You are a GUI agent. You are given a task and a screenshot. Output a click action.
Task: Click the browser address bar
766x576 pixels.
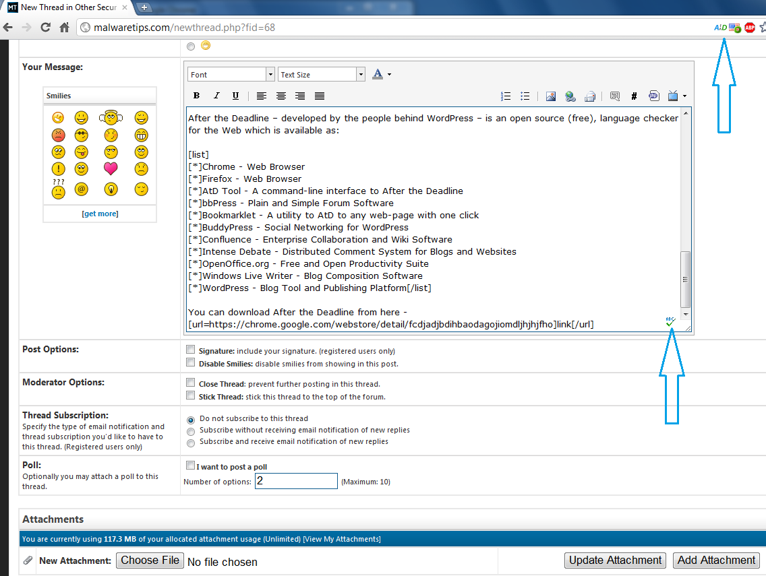393,28
